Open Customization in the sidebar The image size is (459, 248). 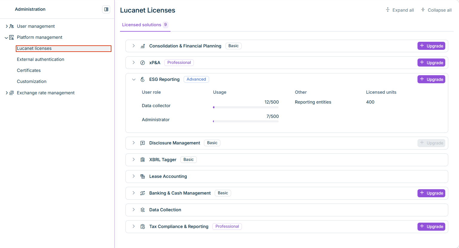click(x=32, y=81)
